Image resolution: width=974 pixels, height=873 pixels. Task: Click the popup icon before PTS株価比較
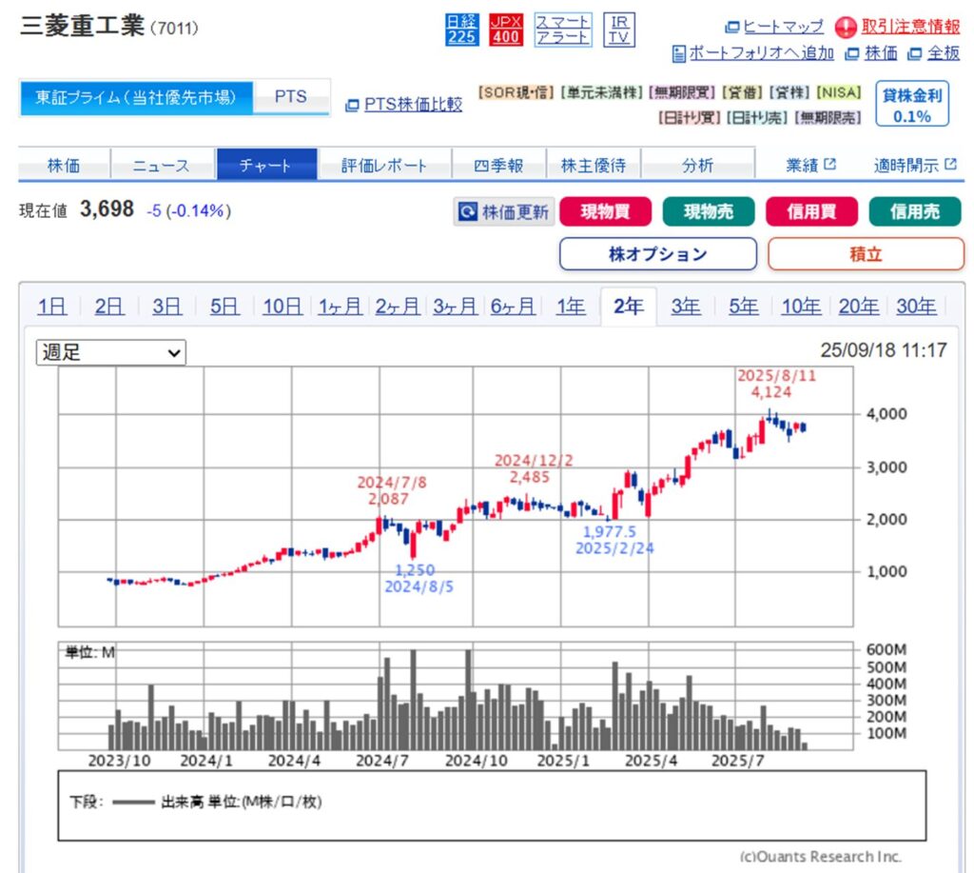click(352, 106)
